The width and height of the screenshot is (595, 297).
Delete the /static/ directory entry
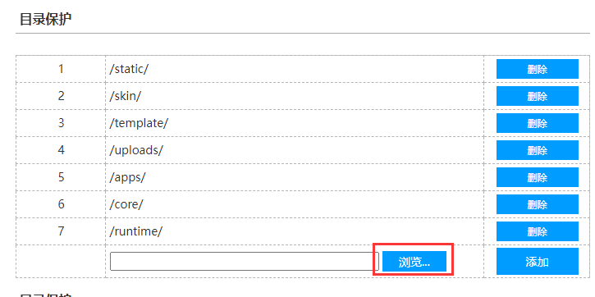(x=538, y=69)
